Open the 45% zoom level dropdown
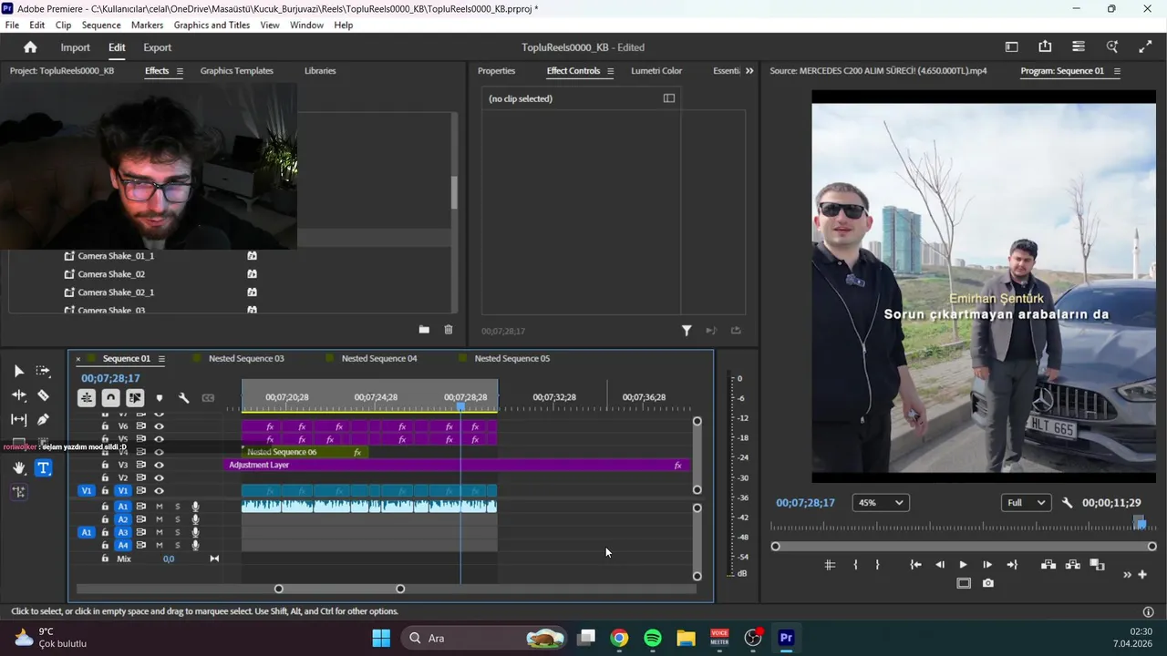 point(880,503)
